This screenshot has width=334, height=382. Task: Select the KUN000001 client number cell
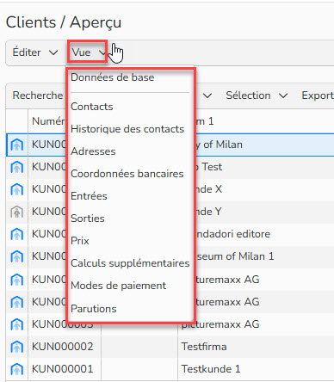click(65, 369)
